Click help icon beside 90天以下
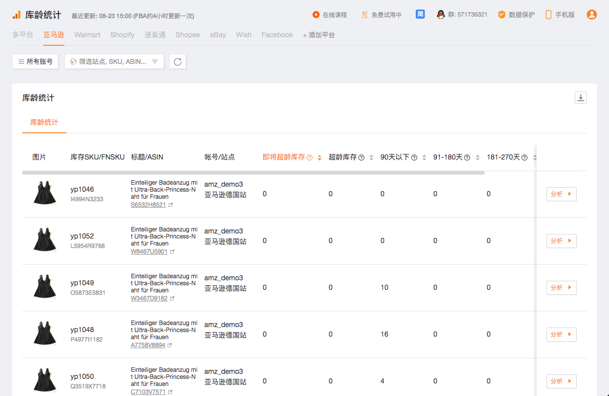 pyautogui.click(x=414, y=157)
